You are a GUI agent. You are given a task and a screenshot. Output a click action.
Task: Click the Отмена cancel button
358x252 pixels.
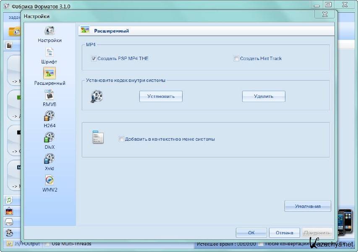(x=284, y=233)
